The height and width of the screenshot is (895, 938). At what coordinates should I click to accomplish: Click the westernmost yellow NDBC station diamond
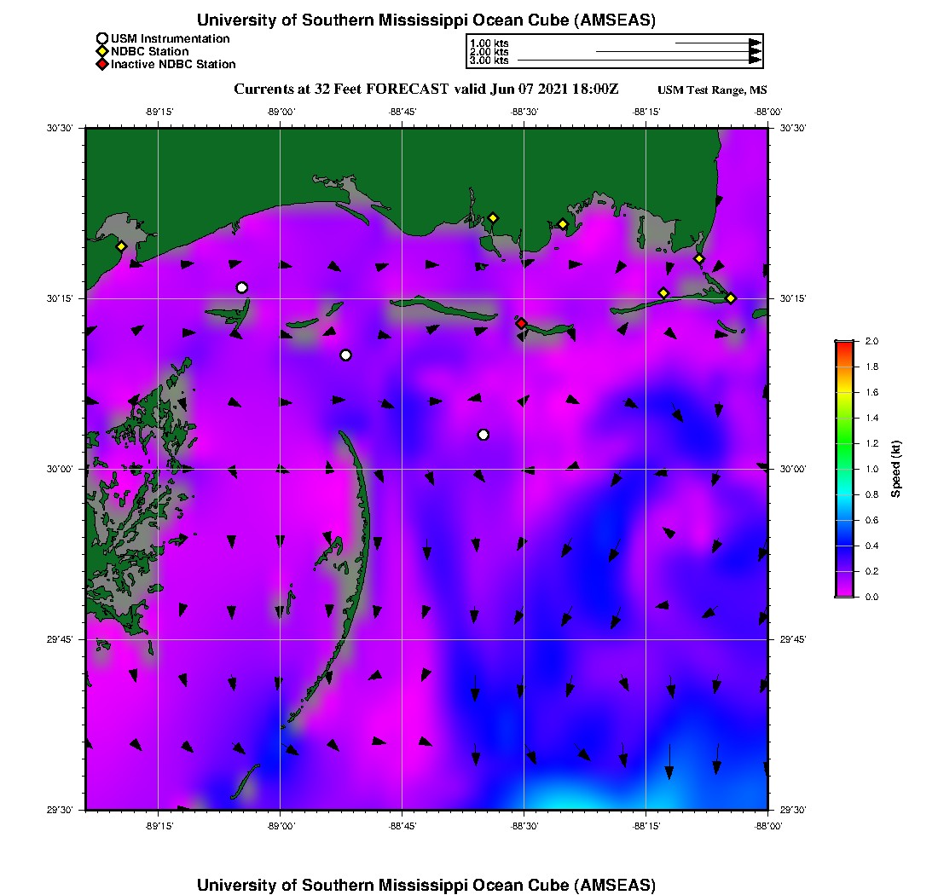coord(121,246)
